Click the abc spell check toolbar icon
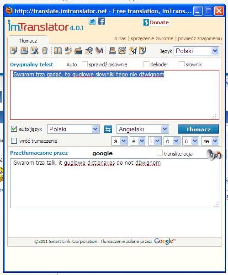This screenshot has height=275, width=228. click(x=68, y=51)
